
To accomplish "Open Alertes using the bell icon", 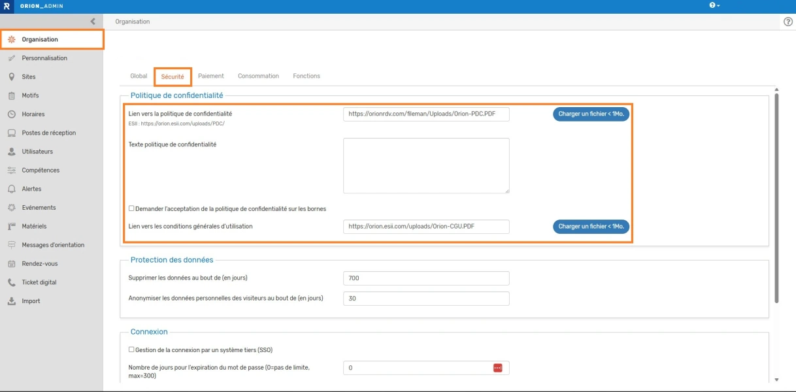I will 12,189.
